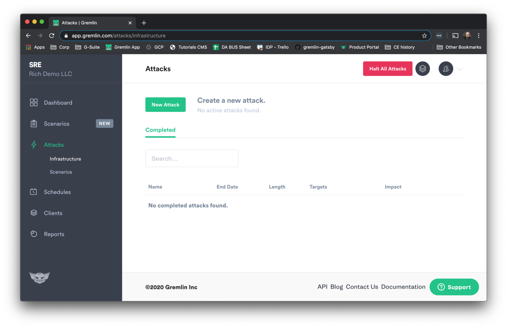Image resolution: width=507 pixels, height=328 pixels.
Task: Close the Attacks | Gremlin tab
Action: [130, 23]
